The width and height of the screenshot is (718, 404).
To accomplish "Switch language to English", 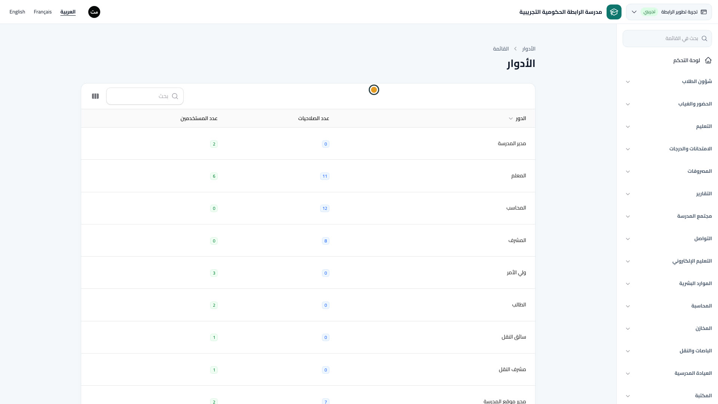I will (x=17, y=12).
